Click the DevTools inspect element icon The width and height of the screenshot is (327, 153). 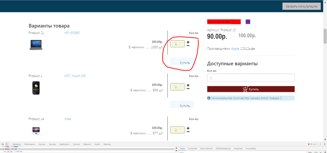[x=2, y=144]
